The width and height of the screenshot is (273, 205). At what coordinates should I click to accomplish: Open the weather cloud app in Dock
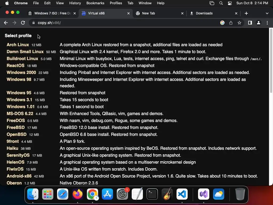tap(219, 194)
